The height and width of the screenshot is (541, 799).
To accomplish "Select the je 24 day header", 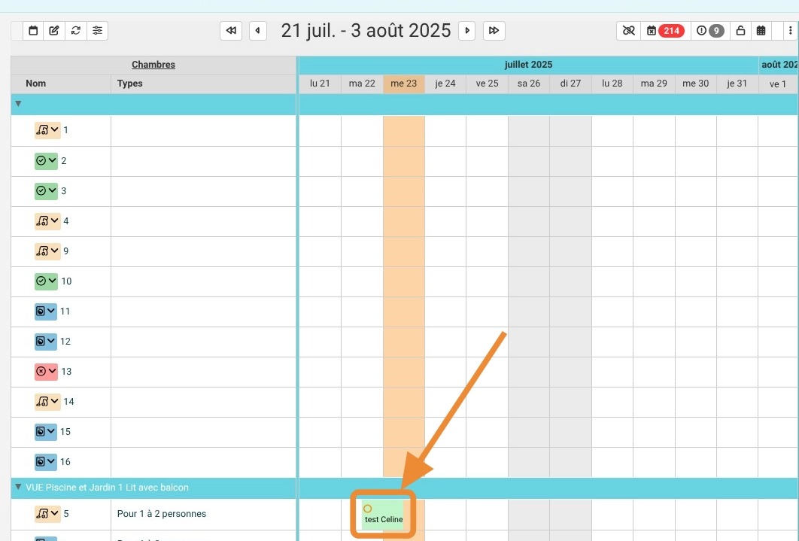I will click(x=445, y=84).
